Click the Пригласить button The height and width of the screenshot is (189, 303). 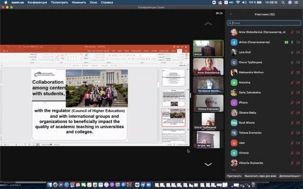click(234, 176)
